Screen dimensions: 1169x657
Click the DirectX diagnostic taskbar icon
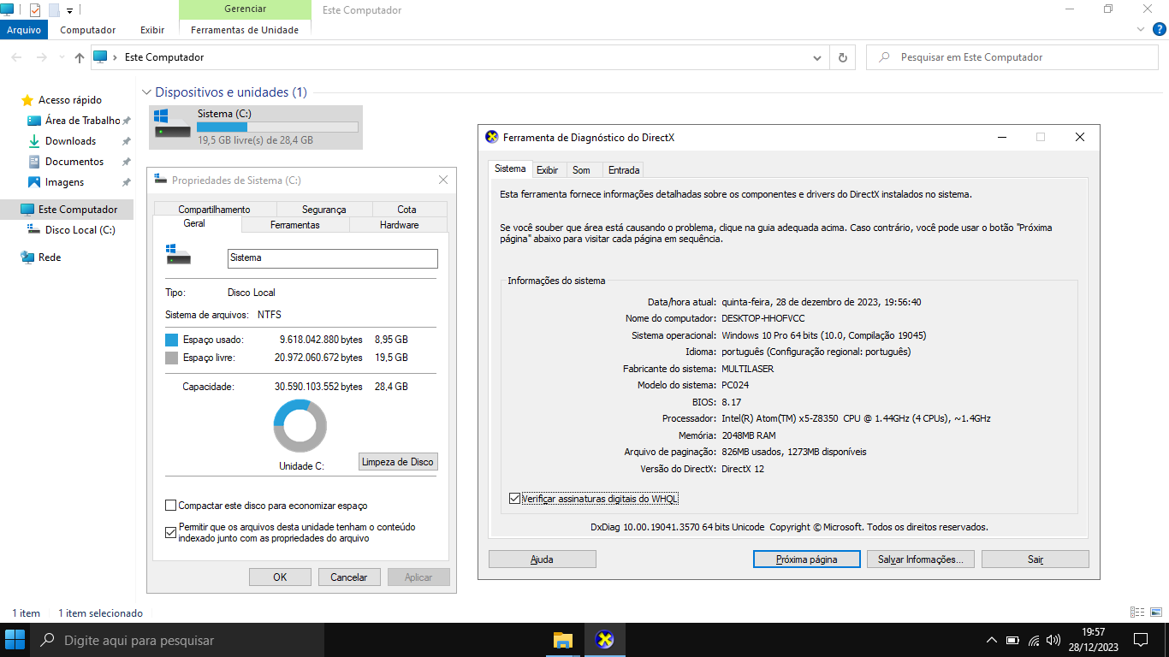point(605,640)
